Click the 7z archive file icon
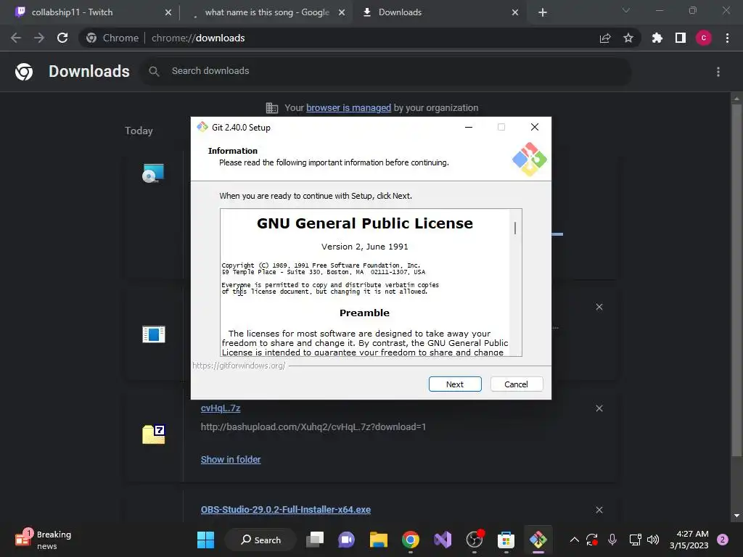Viewport: 743px width, 557px height. (154, 434)
